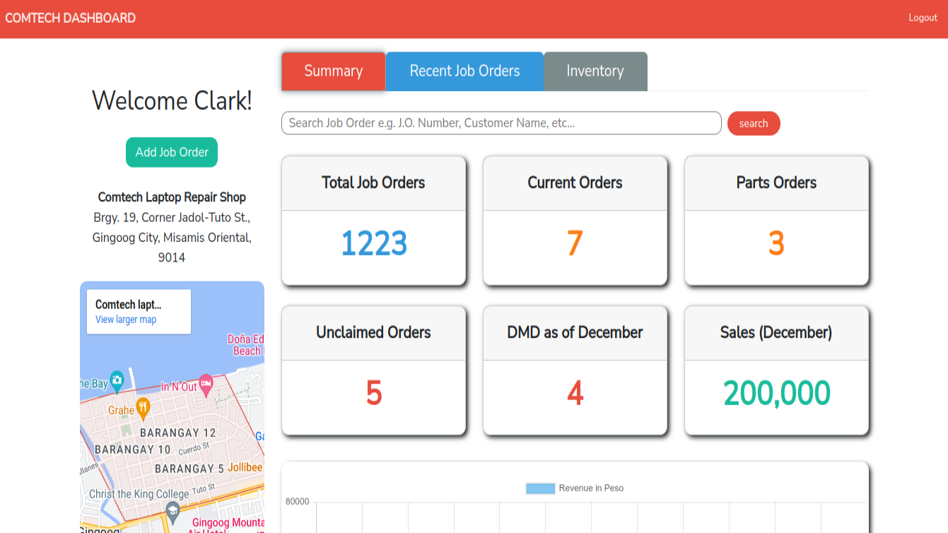948x533 pixels.
Task: Toggle the Revenue in Peso legend swatch
Action: 540,488
